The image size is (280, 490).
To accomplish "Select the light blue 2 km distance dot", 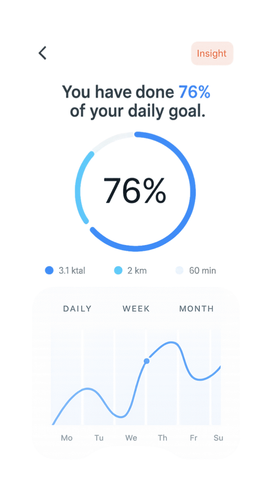I will coord(118,270).
